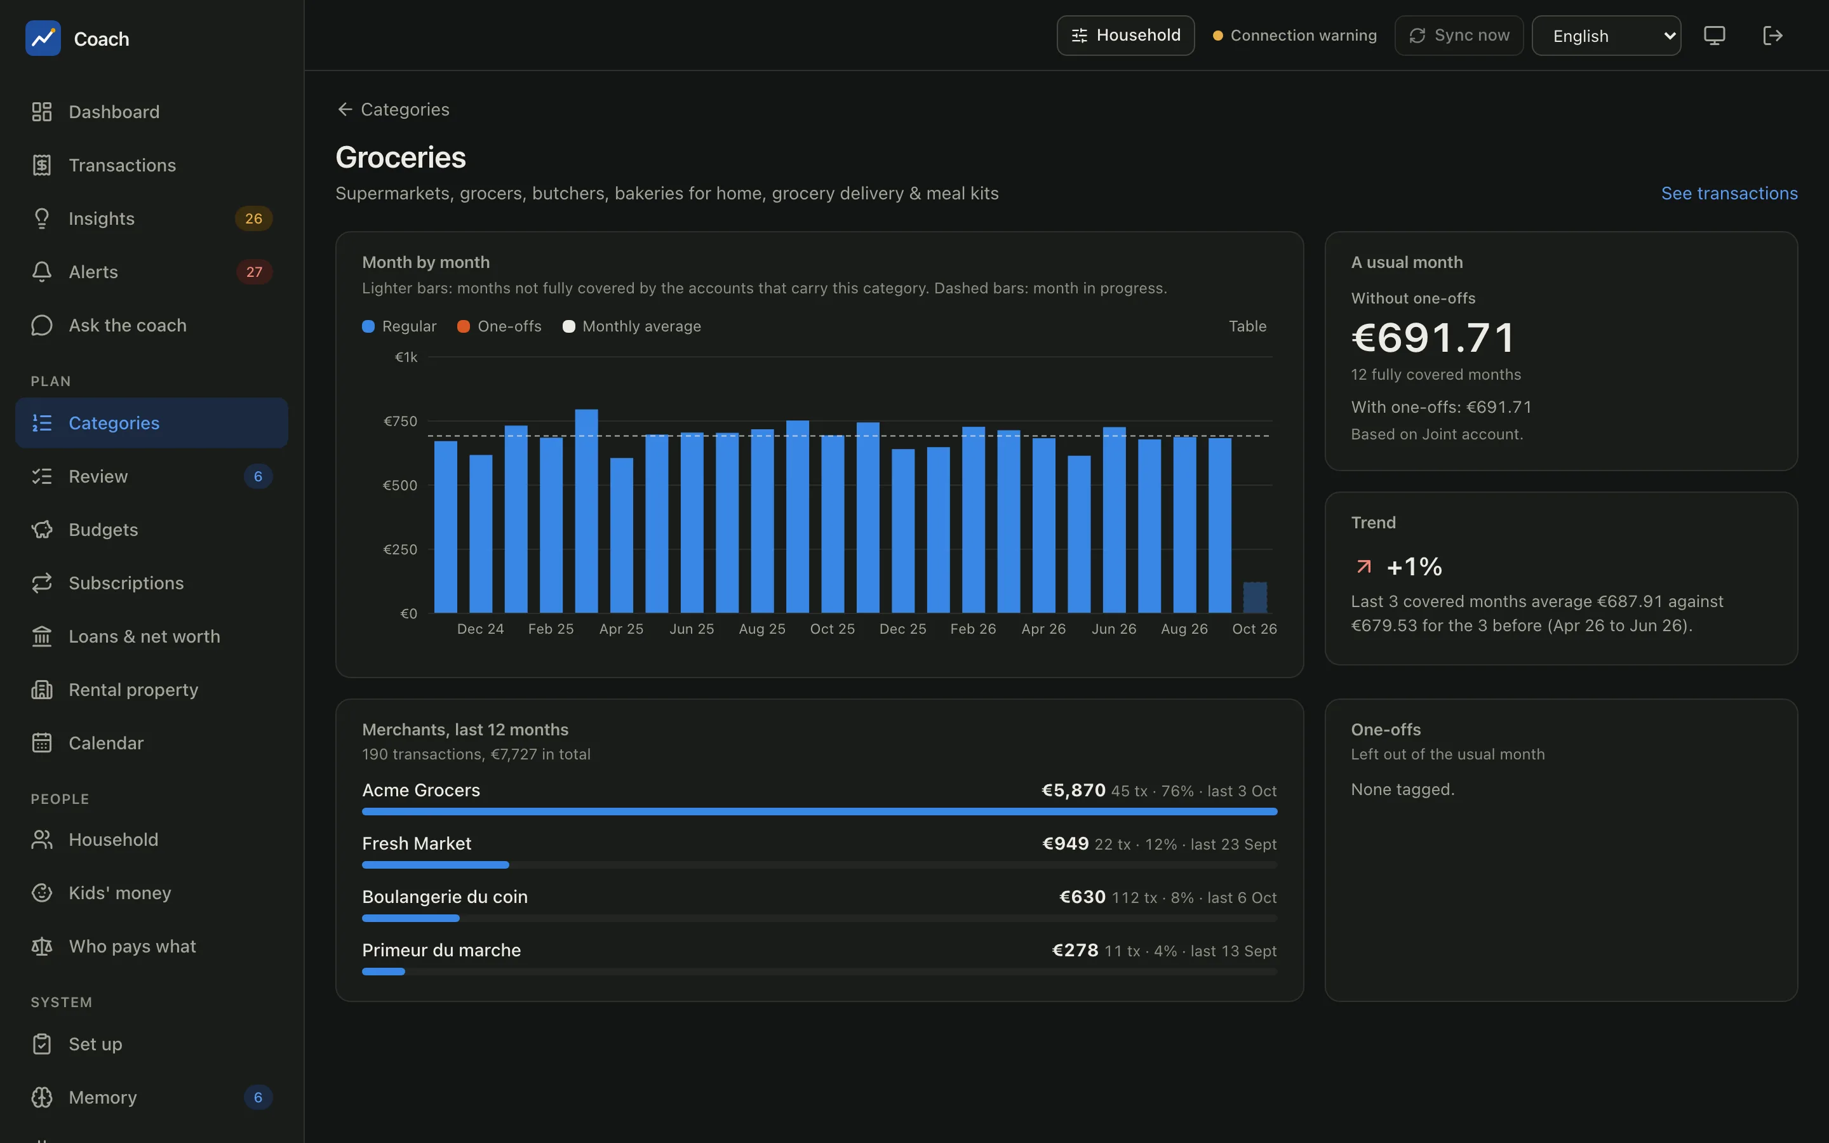Click the Primeur du marche merchant name

click(x=441, y=950)
